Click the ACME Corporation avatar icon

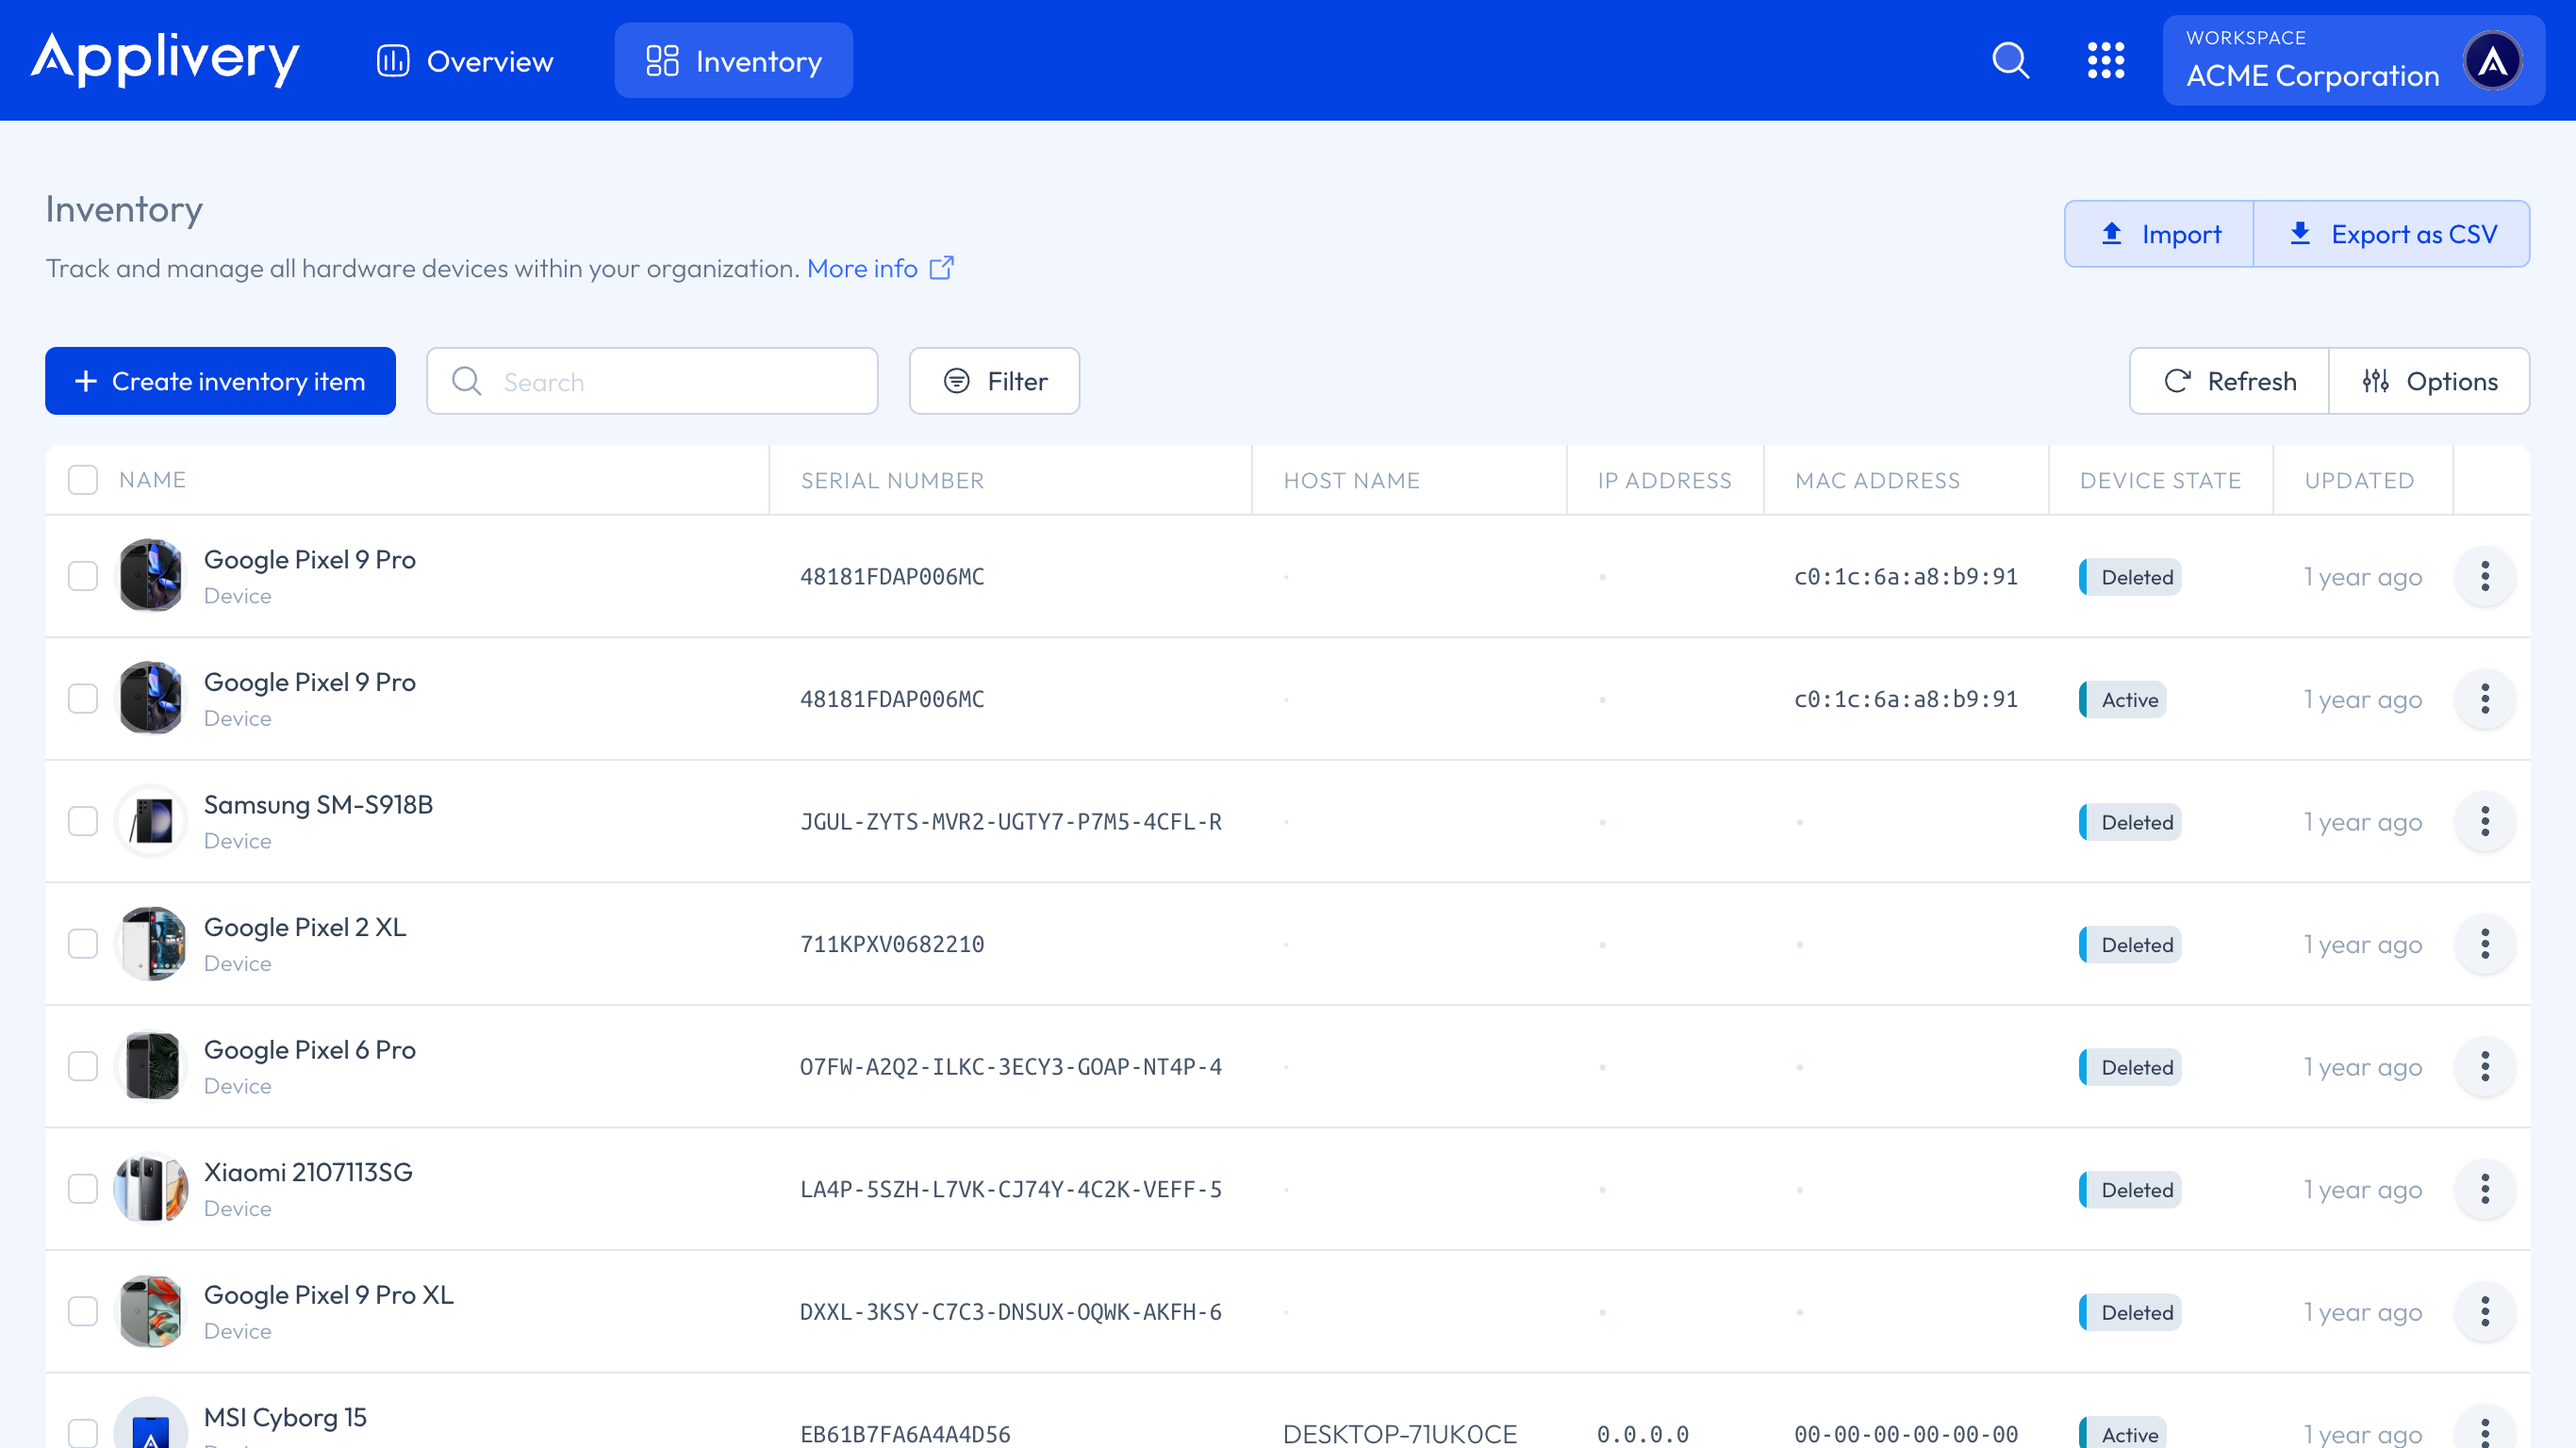pos(2492,61)
